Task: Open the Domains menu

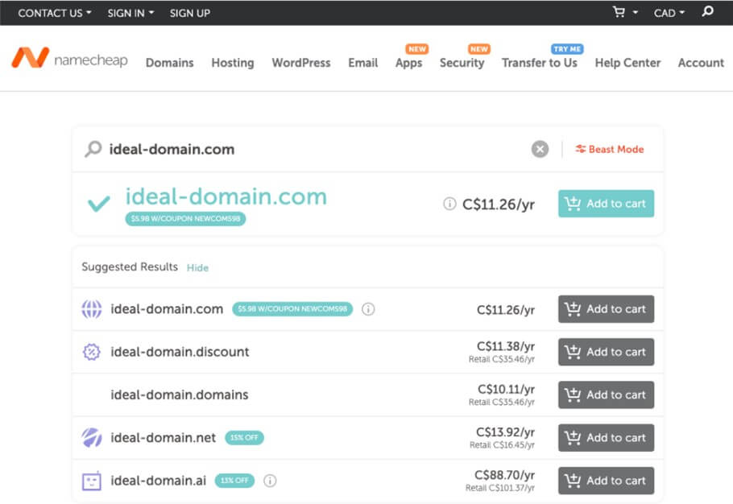Action: (170, 63)
